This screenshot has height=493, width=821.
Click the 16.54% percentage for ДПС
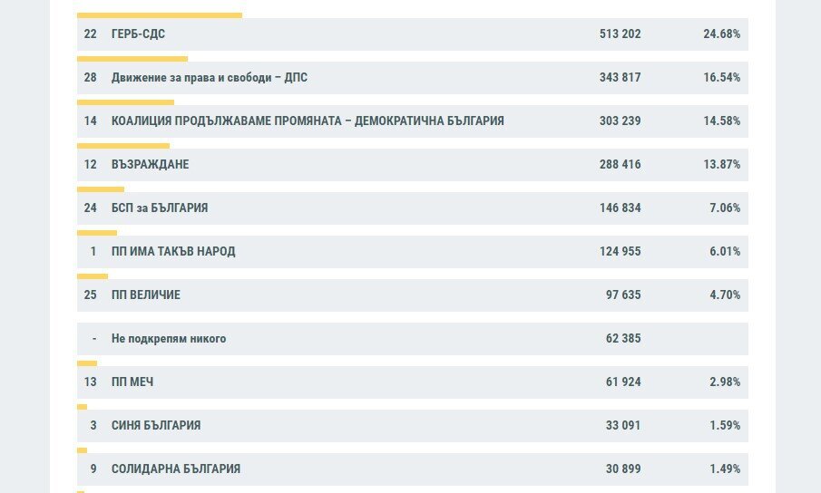pyautogui.click(x=721, y=77)
